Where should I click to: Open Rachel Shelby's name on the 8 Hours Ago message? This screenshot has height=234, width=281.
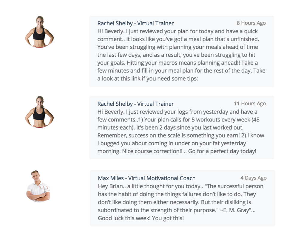[x=135, y=23]
